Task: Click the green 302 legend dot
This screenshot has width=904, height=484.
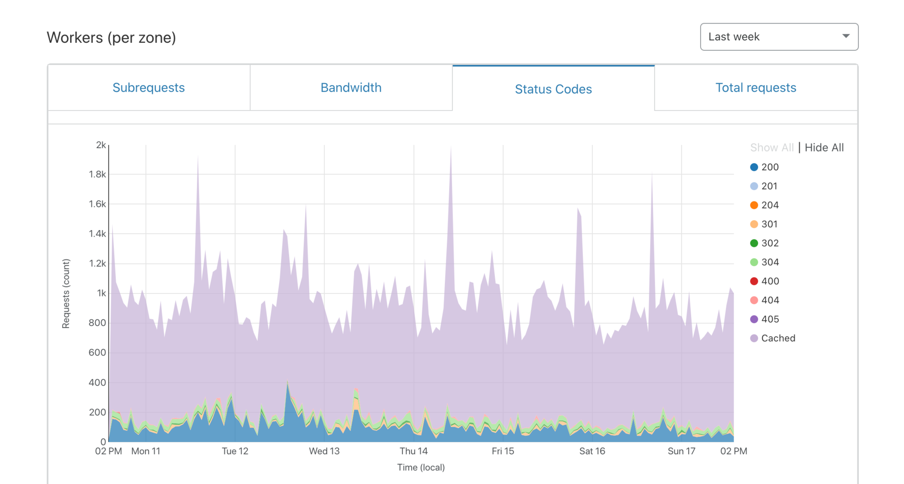Action: (x=754, y=243)
